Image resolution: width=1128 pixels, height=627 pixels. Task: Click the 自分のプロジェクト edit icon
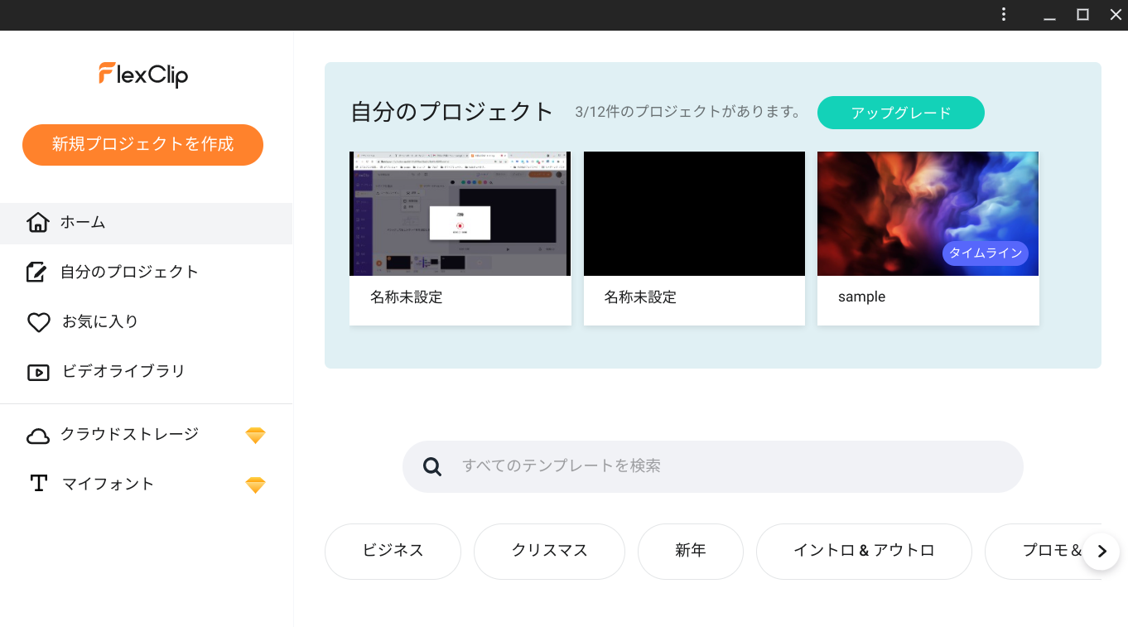pos(37,273)
